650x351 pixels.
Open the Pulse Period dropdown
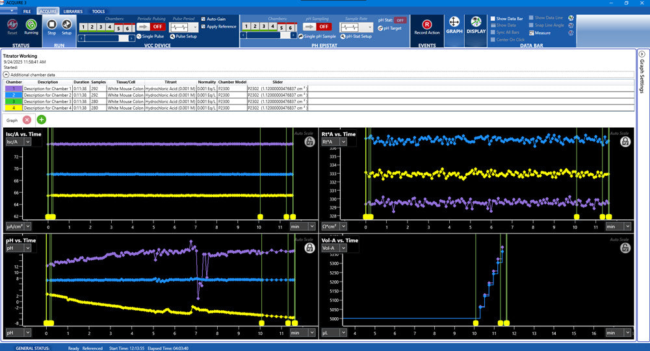click(x=195, y=27)
